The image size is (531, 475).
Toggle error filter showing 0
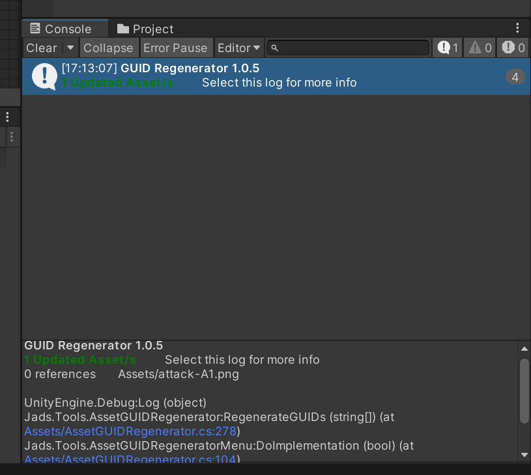(513, 47)
